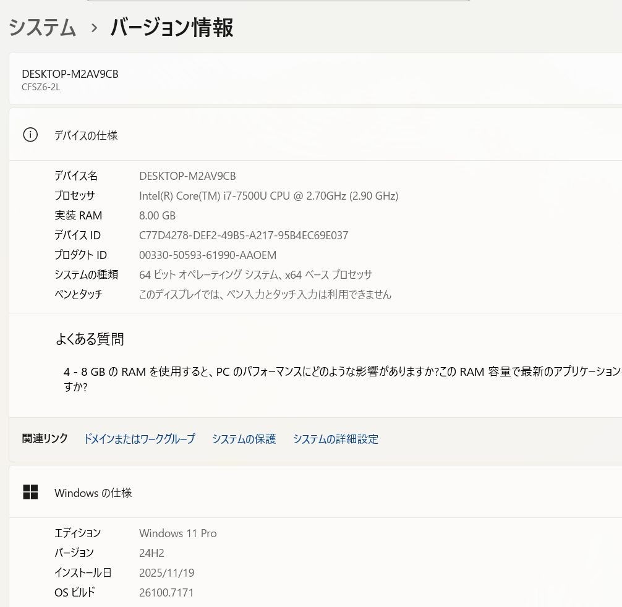Click the OS ビルド number 26100.7171
The image size is (622, 607).
pyautogui.click(x=166, y=592)
